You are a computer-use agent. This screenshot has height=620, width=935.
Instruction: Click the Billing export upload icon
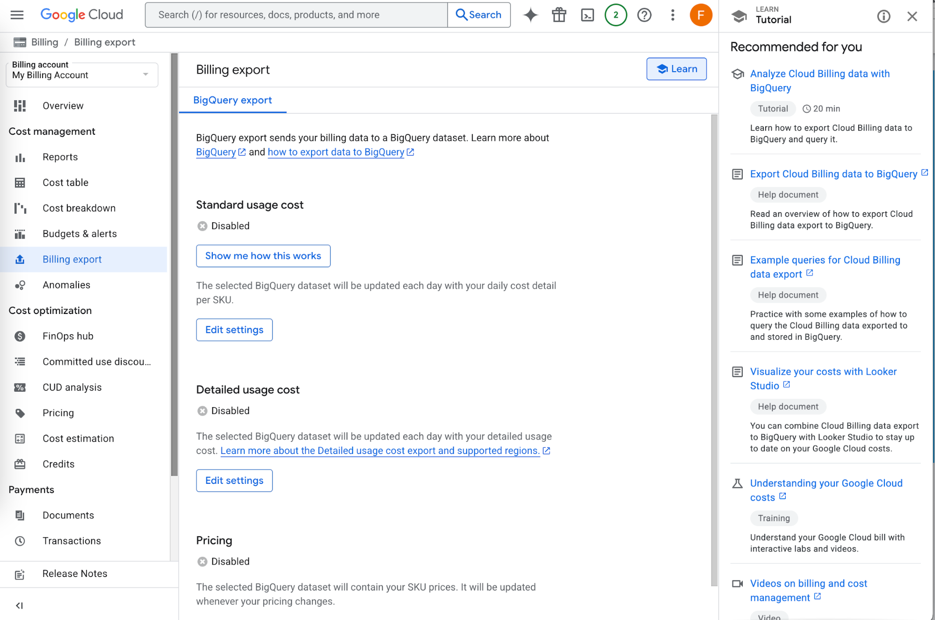point(20,259)
